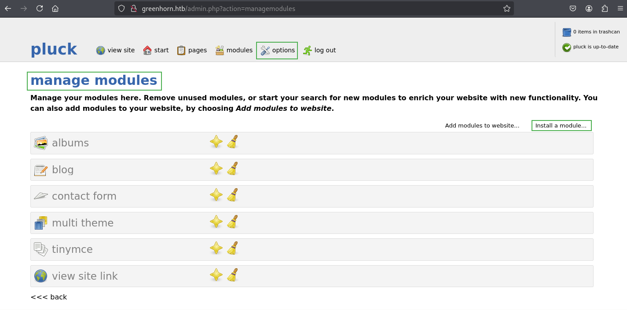Image resolution: width=627 pixels, height=310 pixels.
Task: Click the tinymce module name
Action: pyautogui.click(x=72, y=249)
